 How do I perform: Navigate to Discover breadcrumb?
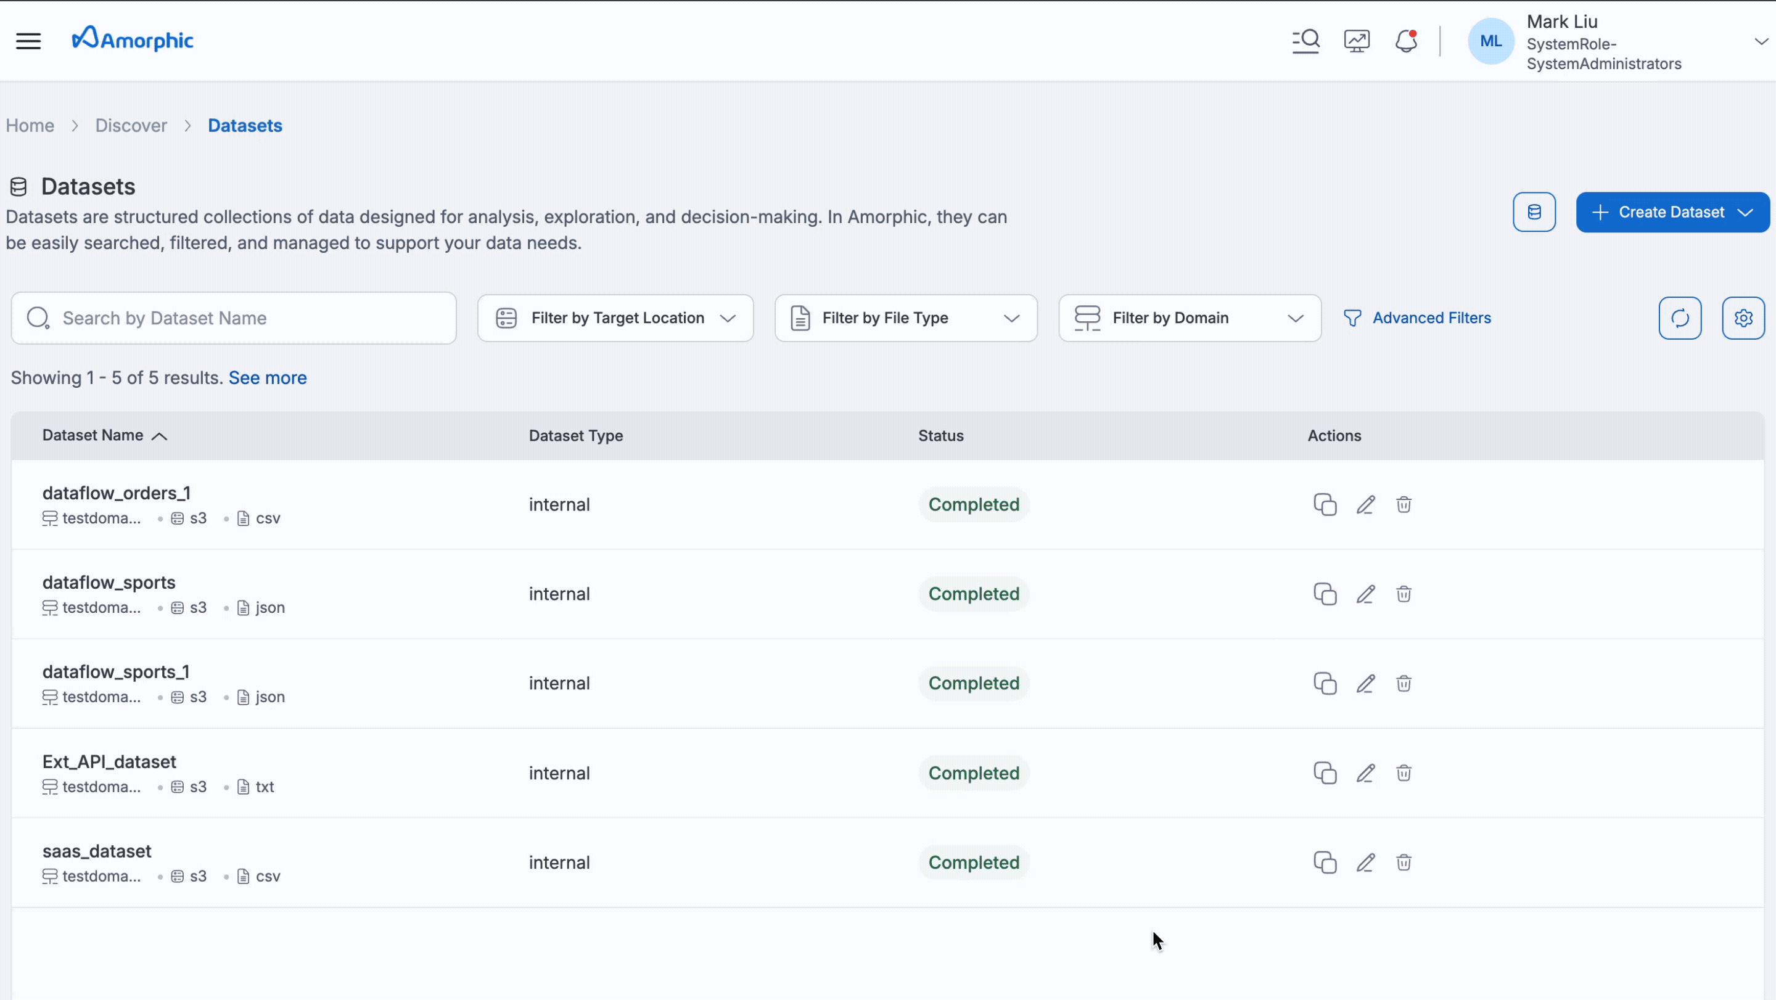tap(131, 125)
